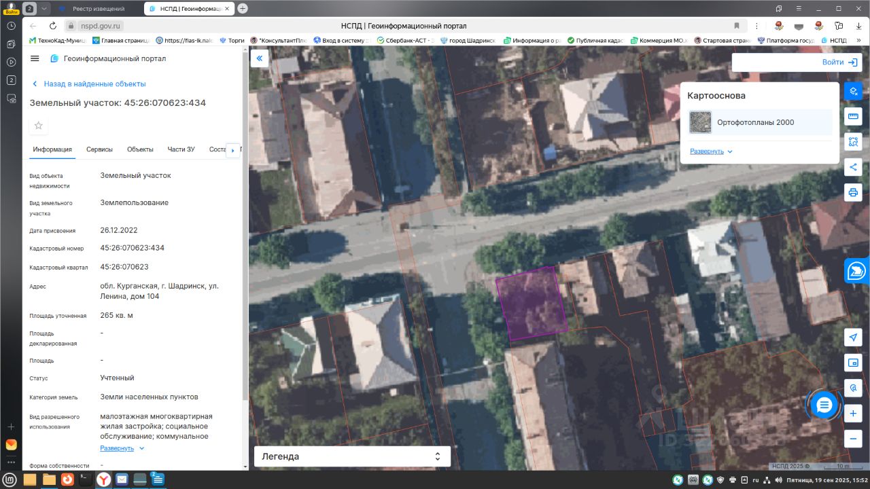Viewport: 870px width, 489px height.
Task: Select Ортофотопланы 2000 basemap thumbnail
Action: pyautogui.click(x=700, y=122)
